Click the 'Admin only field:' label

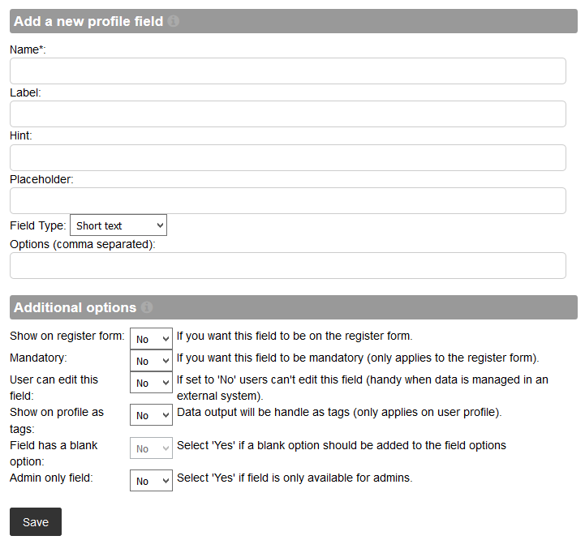(51, 478)
